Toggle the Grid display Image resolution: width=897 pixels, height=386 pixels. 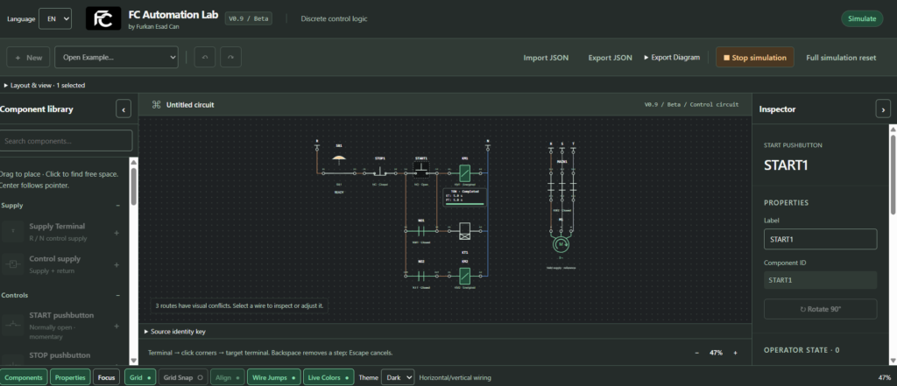(139, 377)
